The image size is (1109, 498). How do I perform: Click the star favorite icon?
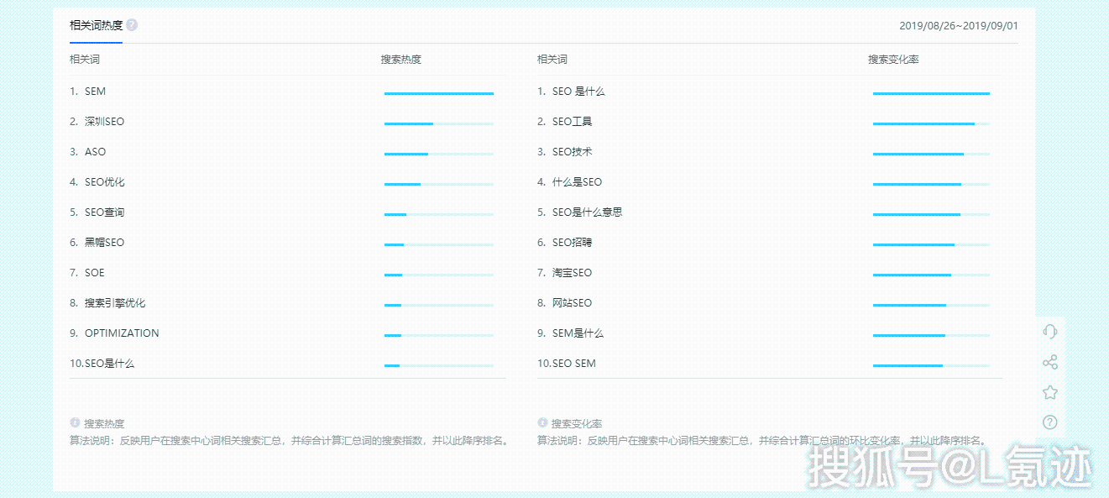click(1049, 392)
